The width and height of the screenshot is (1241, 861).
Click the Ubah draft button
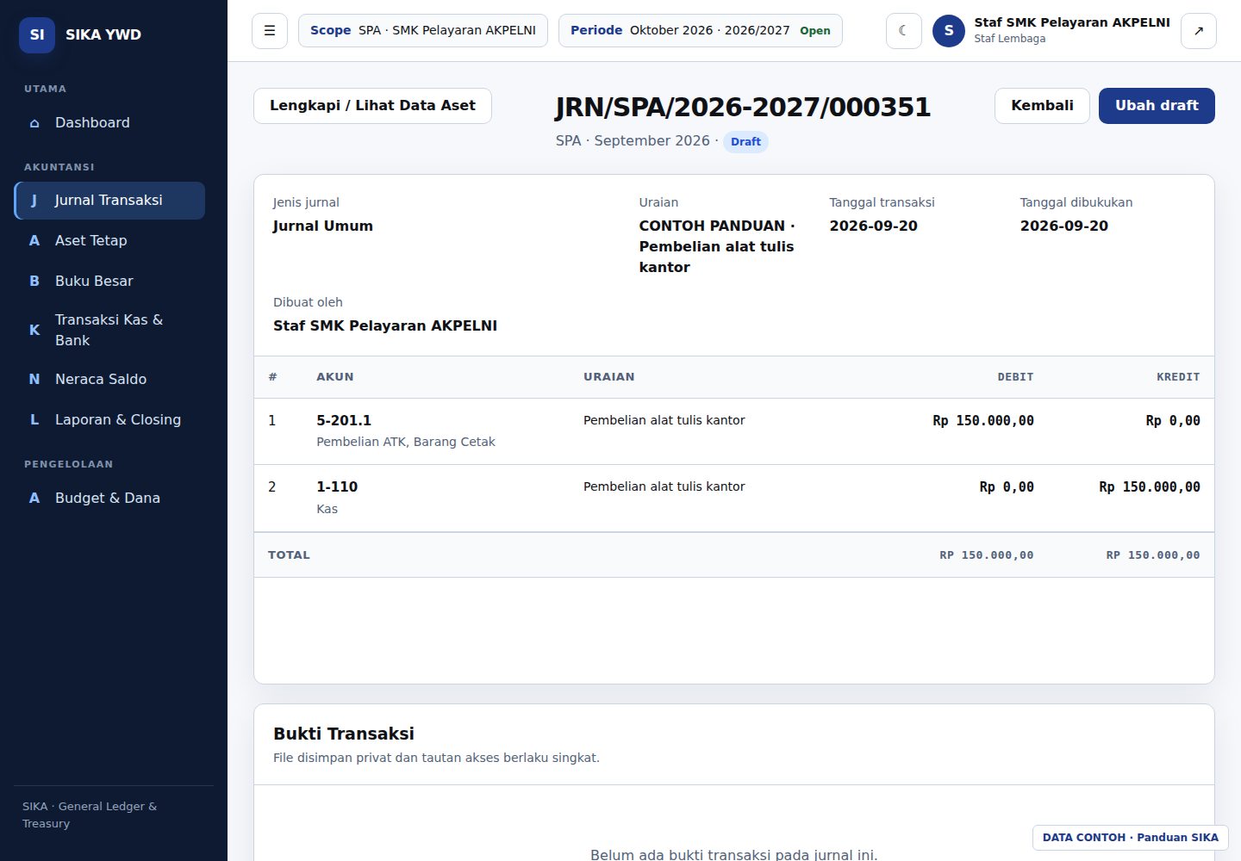pos(1157,106)
